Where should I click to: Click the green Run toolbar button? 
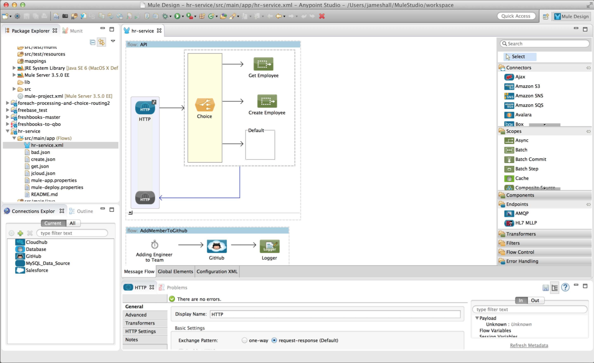[177, 16]
